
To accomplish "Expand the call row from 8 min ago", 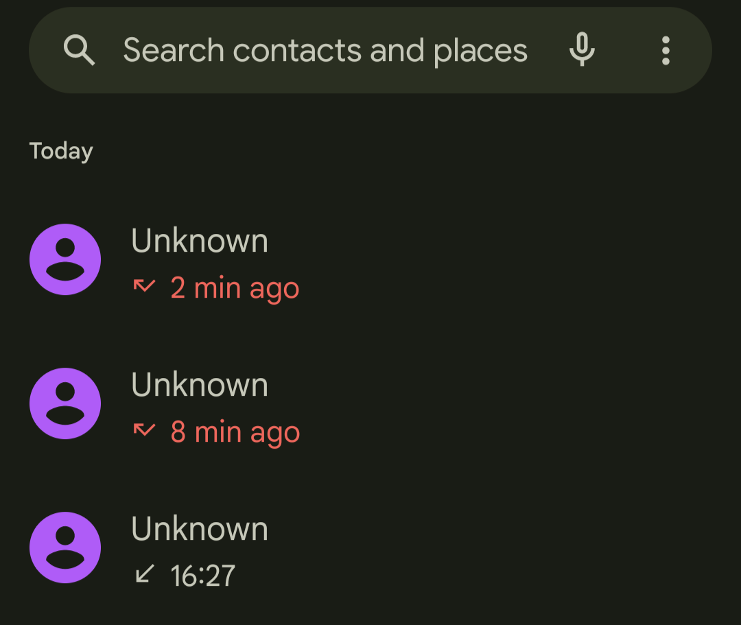I will 370,403.
